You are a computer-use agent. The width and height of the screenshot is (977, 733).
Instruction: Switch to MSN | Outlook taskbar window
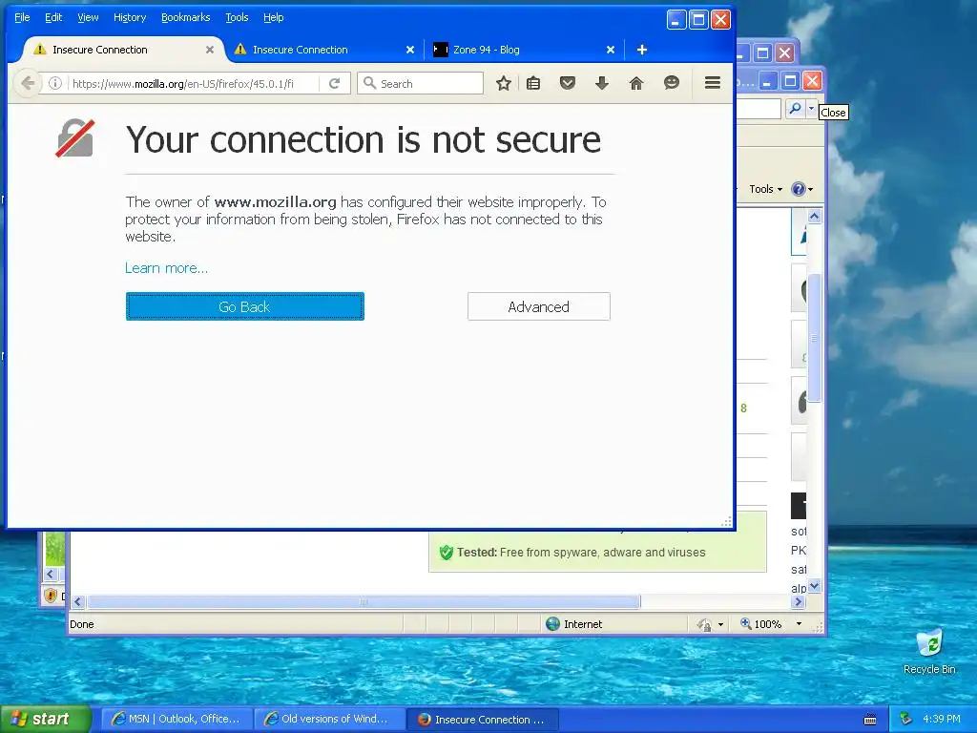[x=177, y=719]
